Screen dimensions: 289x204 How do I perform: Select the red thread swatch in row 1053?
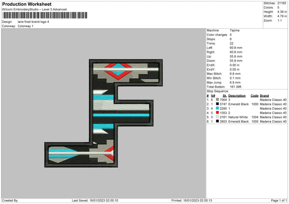tap(217, 113)
